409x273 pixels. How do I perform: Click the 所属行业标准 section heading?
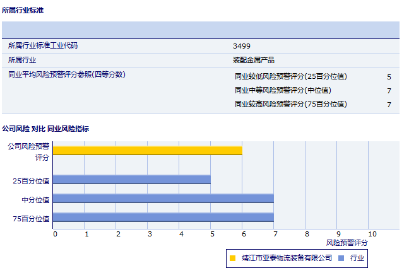[23, 11]
